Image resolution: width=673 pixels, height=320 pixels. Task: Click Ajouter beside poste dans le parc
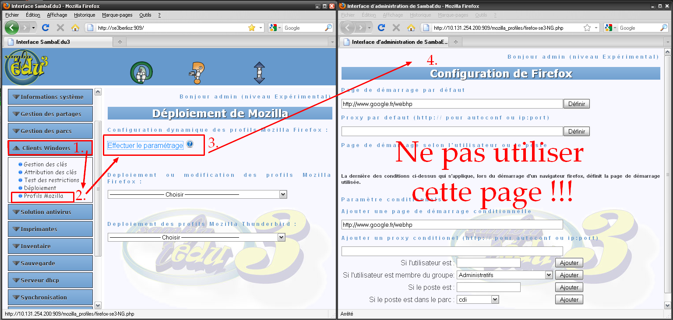coord(569,299)
